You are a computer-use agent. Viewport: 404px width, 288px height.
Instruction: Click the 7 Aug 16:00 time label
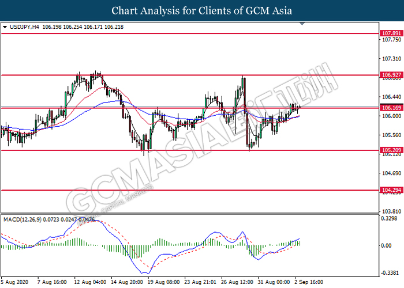pos(52,282)
